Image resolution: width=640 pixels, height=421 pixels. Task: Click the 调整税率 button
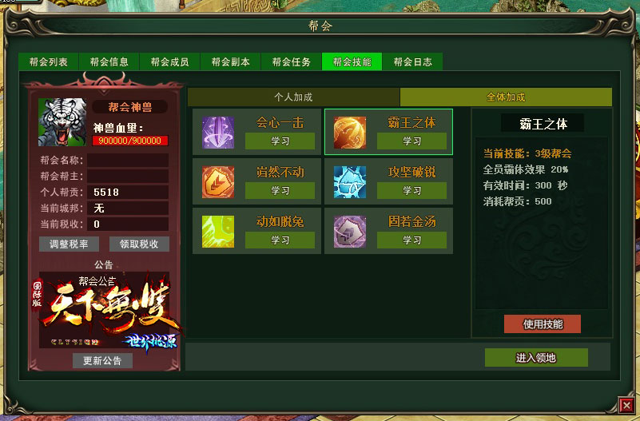click(x=69, y=244)
